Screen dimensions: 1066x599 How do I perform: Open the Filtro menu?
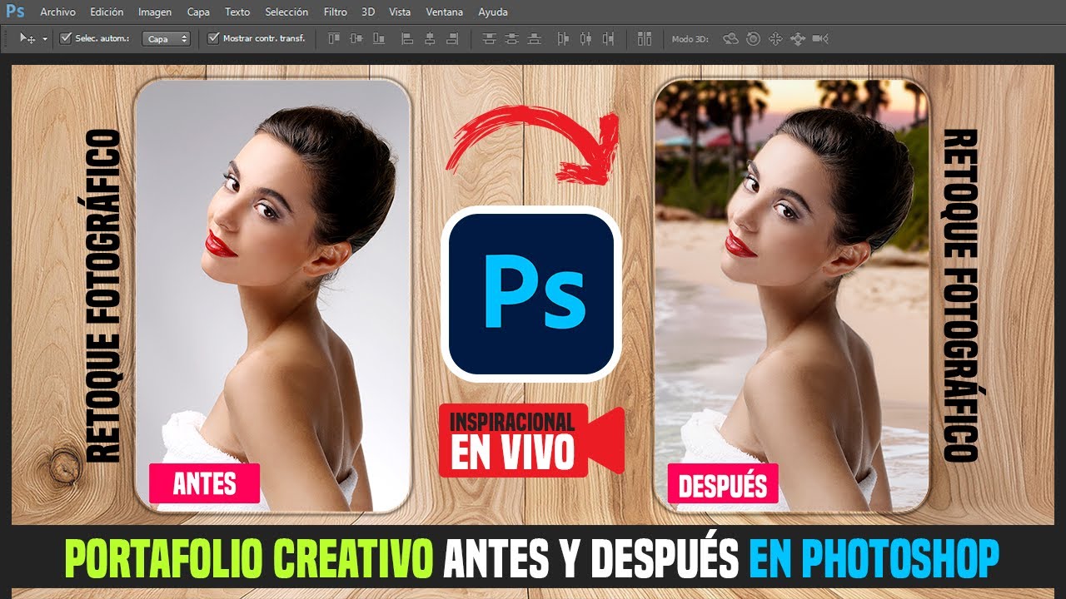click(x=336, y=12)
